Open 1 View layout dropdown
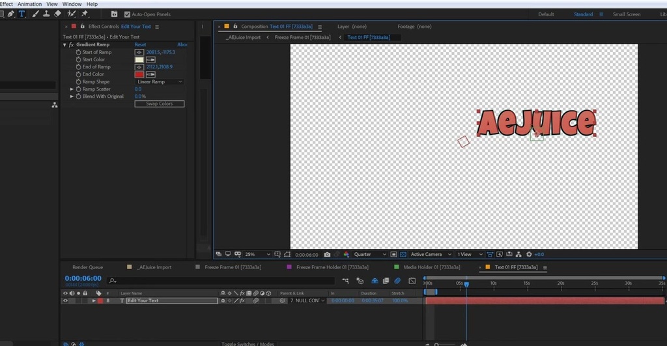Viewport: 667px width, 346px height. coord(470,255)
